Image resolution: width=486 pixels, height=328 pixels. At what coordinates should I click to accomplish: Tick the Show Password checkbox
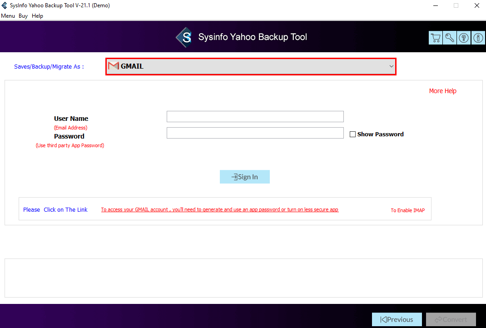(x=352, y=134)
